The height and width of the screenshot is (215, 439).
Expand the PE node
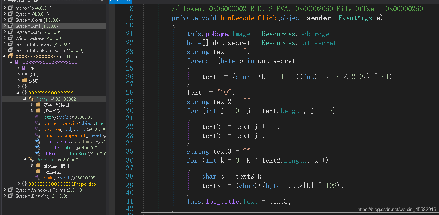pos(18,68)
